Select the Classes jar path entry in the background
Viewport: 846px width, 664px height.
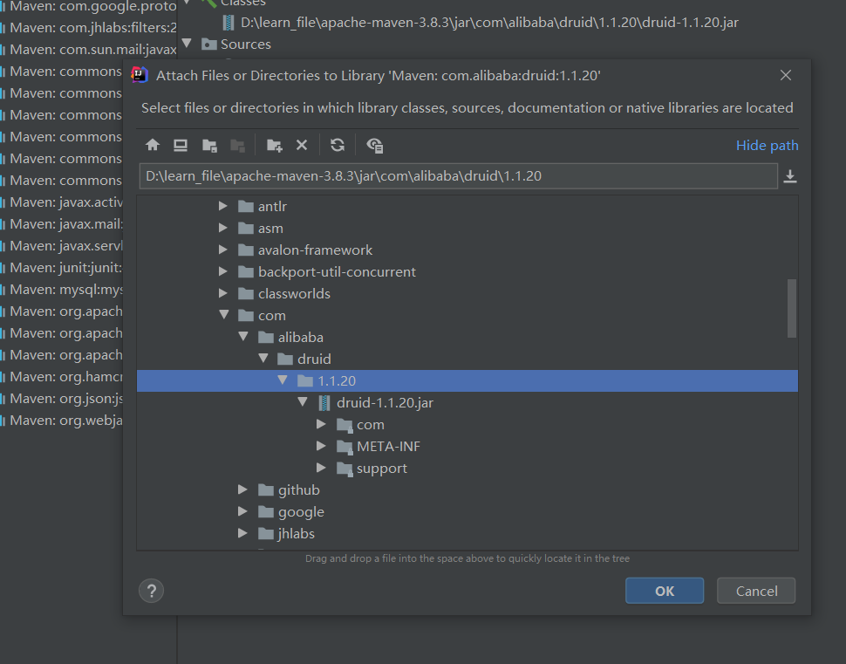click(489, 22)
